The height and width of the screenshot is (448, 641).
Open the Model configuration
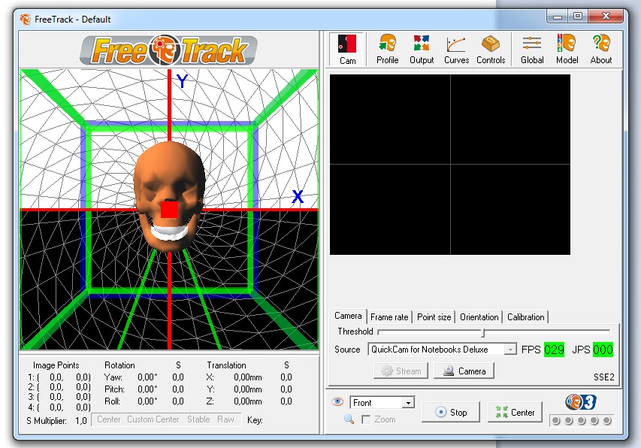click(x=567, y=50)
